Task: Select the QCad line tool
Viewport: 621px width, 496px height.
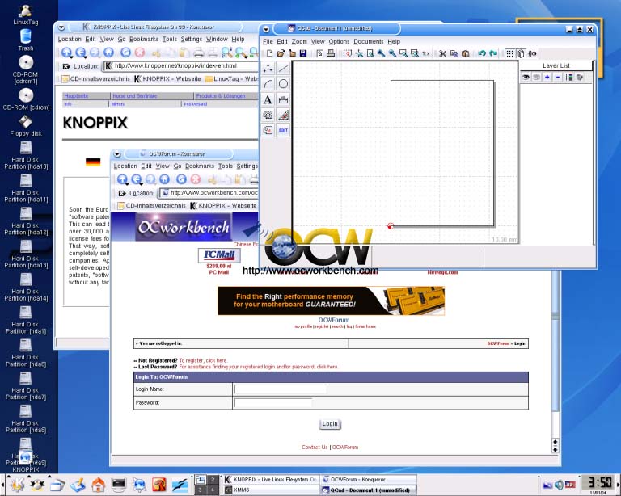Action: point(283,69)
